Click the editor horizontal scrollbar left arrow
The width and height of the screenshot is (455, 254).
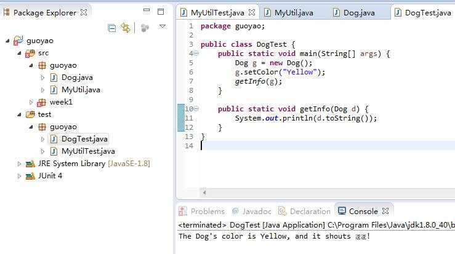click(x=204, y=192)
